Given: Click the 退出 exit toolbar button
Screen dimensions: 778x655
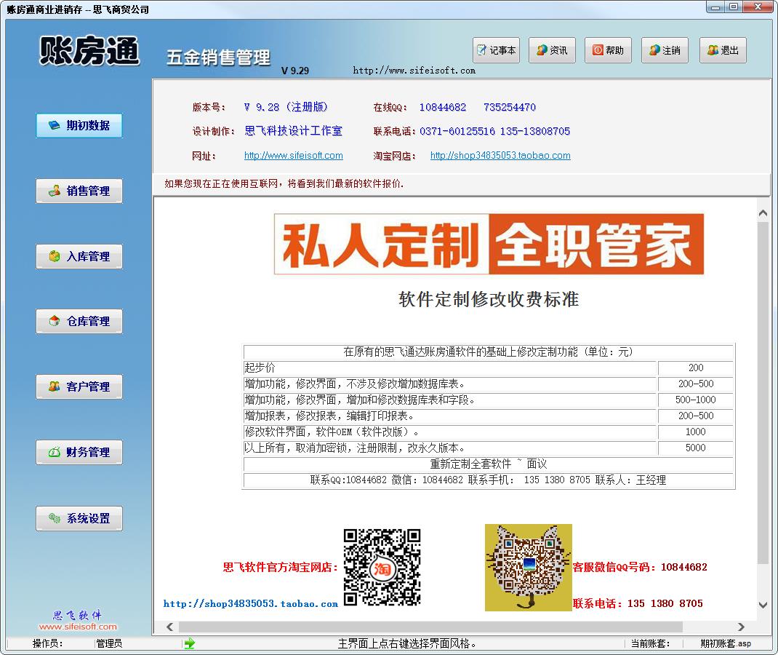Looking at the screenshot, I should (723, 50).
